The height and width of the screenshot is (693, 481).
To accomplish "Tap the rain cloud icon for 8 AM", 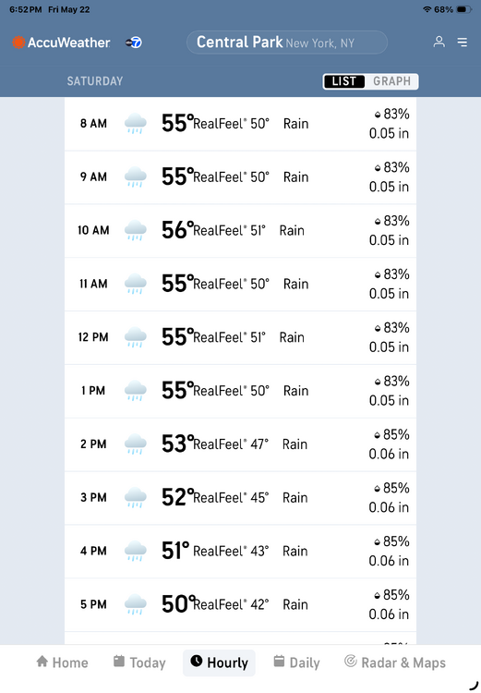I will pyautogui.click(x=135, y=124).
